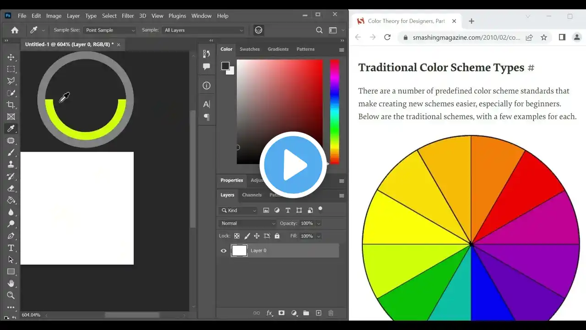Image resolution: width=586 pixels, height=330 pixels.
Task: Select the Brush tool
Action: point(11,153)
